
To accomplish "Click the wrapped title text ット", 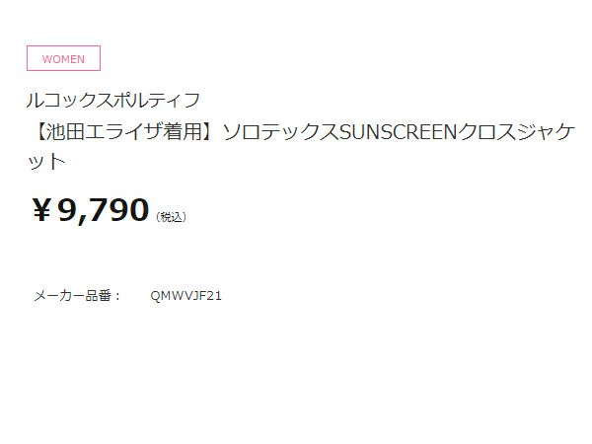I will tap(46, 162).
